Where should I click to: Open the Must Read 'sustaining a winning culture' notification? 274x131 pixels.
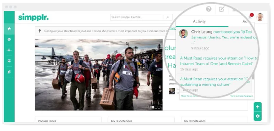214,84
